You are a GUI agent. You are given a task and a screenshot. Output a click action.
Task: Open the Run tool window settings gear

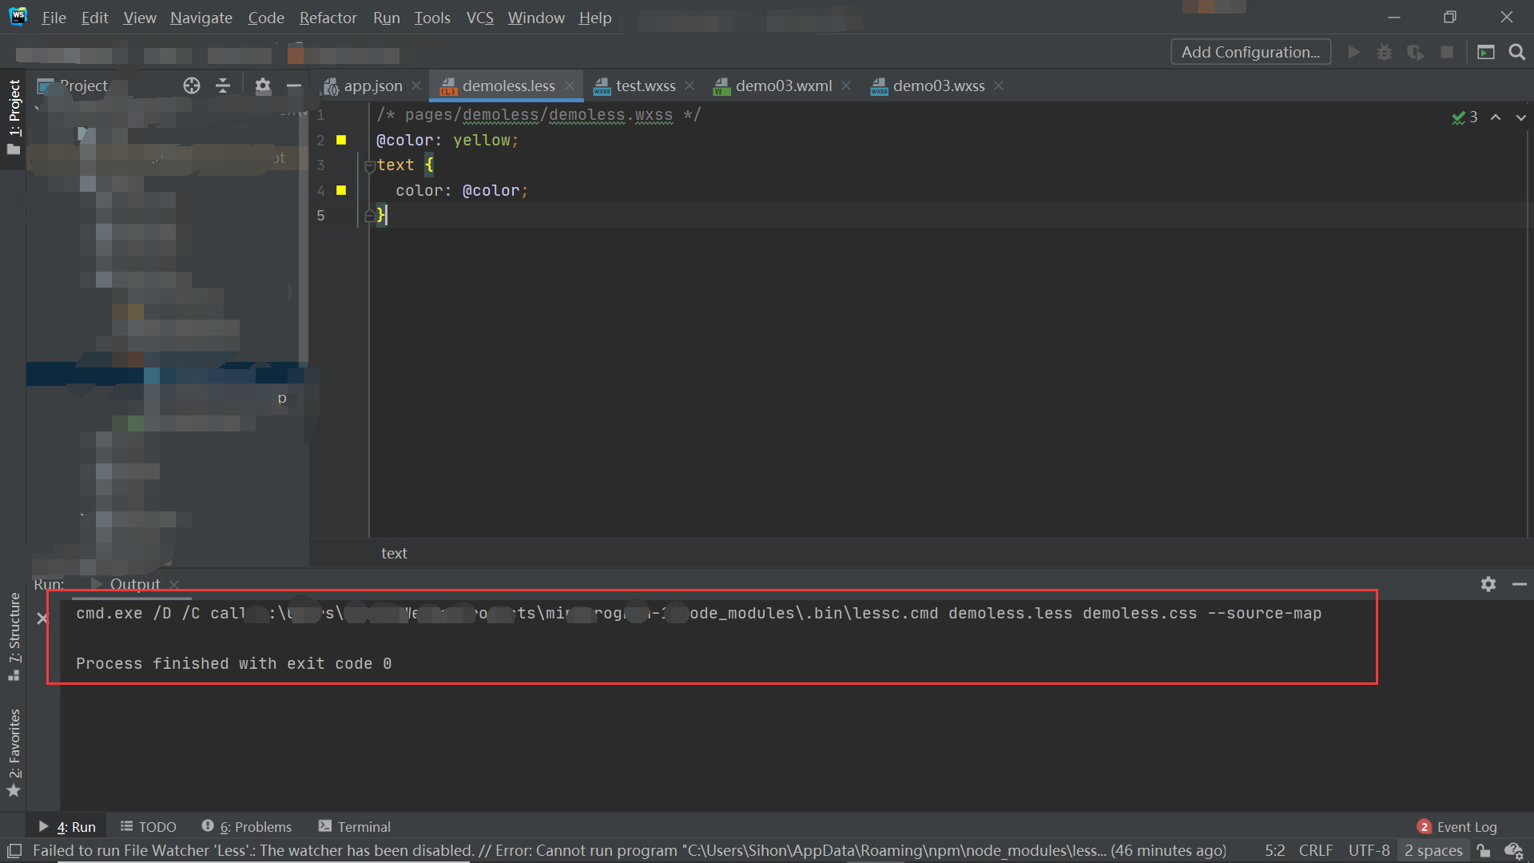coord(1488,584)
